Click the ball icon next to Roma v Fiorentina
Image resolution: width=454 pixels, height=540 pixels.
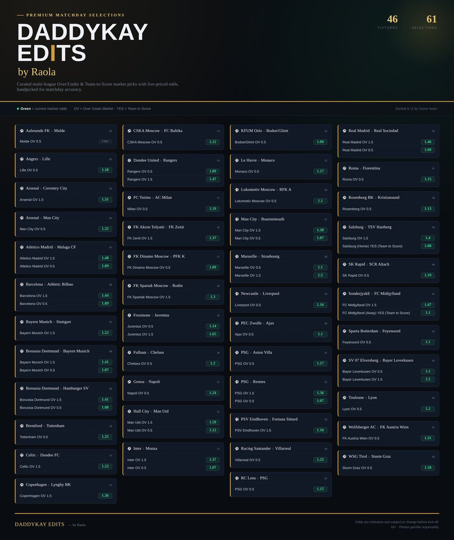(344, 168)
